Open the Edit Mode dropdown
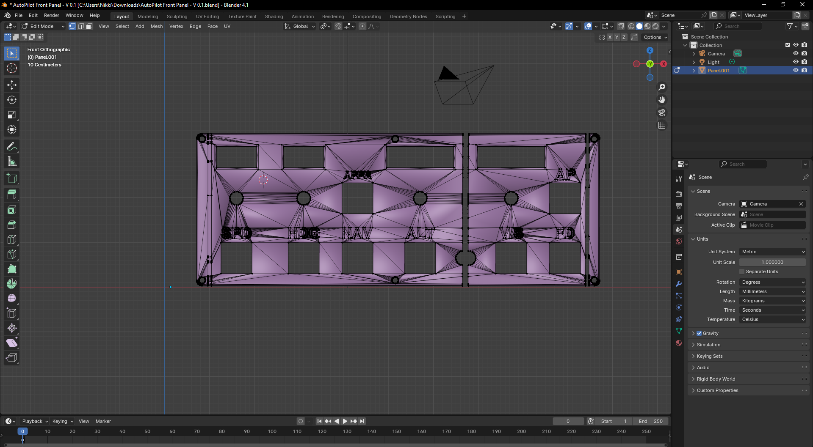813x447 pixels. [43, 26]
